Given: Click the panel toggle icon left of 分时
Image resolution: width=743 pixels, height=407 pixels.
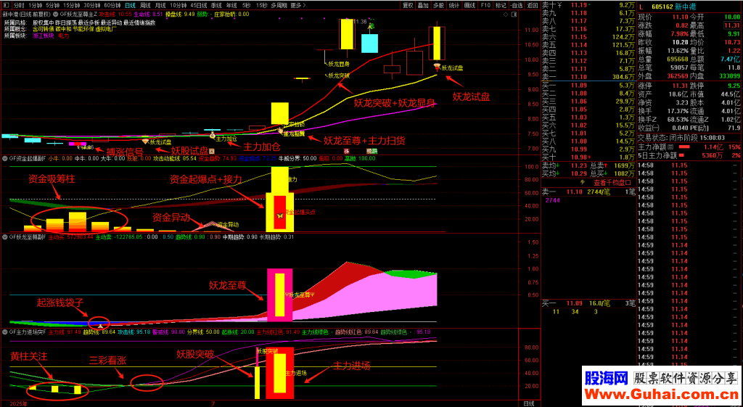Looking at the screenshot, I should tap(6, 6).
